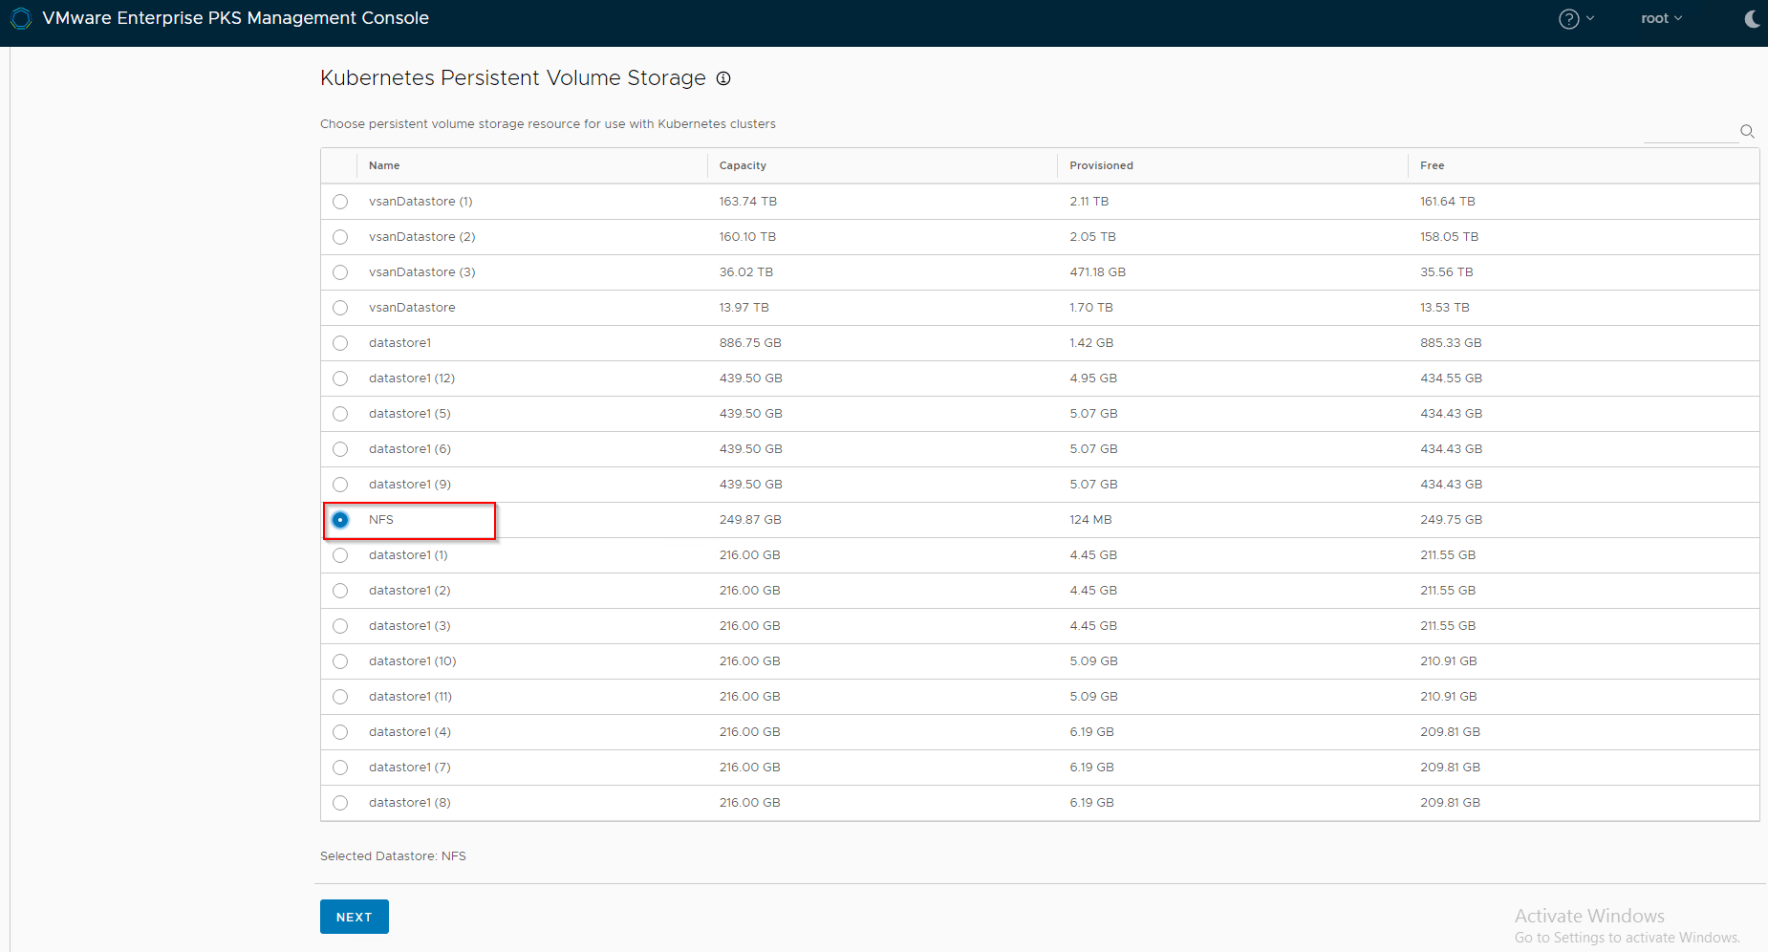This screenshot has height=952, width=1768.
Task: Click the Provisioned column header
Action: 1101,165
